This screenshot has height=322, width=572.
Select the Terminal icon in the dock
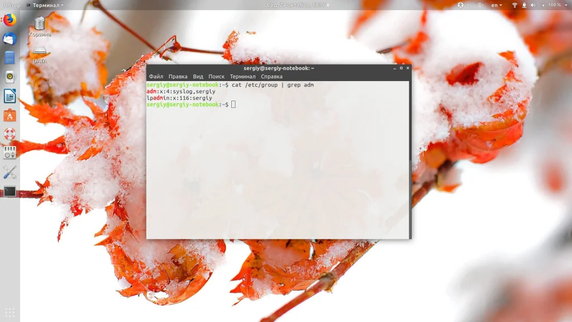pyautogui.click(x=10, y=191)
